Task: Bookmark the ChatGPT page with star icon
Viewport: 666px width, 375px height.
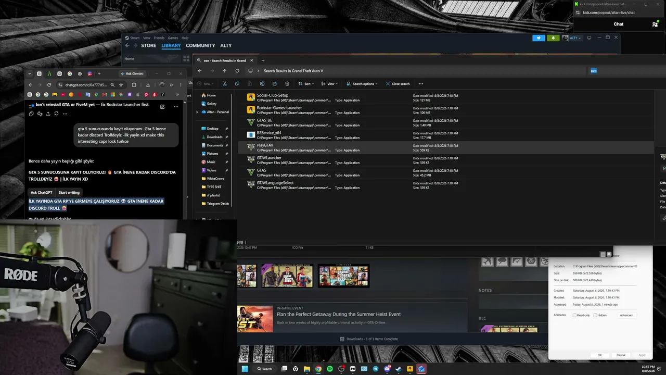Action: (x=121, y=85)
